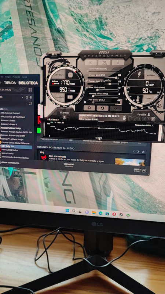Apply settings with the checkmark button
Screen dimensions: 165x294
pyautogui.click(x=116, y=108)
